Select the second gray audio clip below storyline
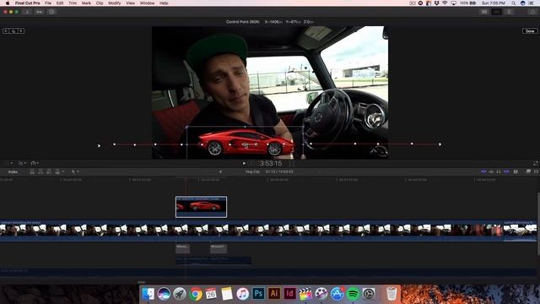 click(x=219, y=248)
